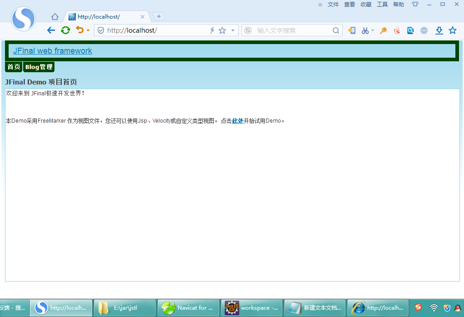This screenshot has height=317, width=464.
Task: Open more extensions ellipsis icon
Action: (424, 30)
